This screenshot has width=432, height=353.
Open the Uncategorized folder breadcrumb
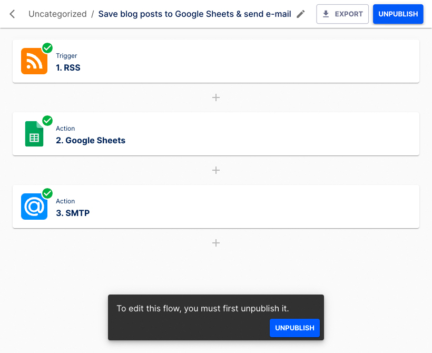(x=57, y=14)
